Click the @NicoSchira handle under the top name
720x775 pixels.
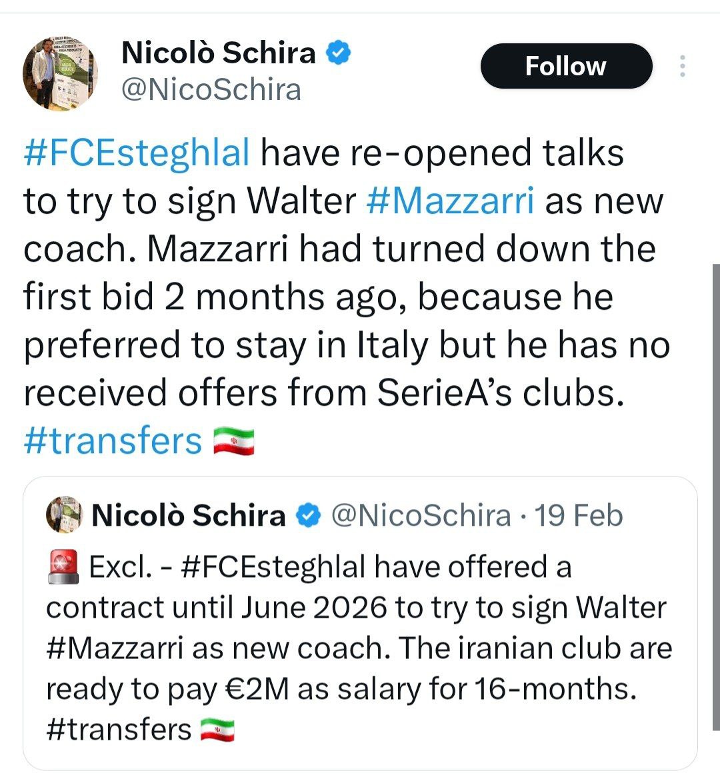click(x=211, y=89)
